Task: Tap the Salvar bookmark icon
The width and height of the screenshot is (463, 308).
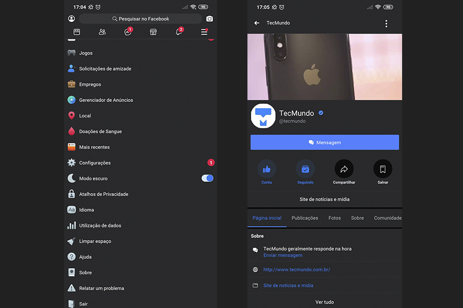Action: click(x=382, y=169)
